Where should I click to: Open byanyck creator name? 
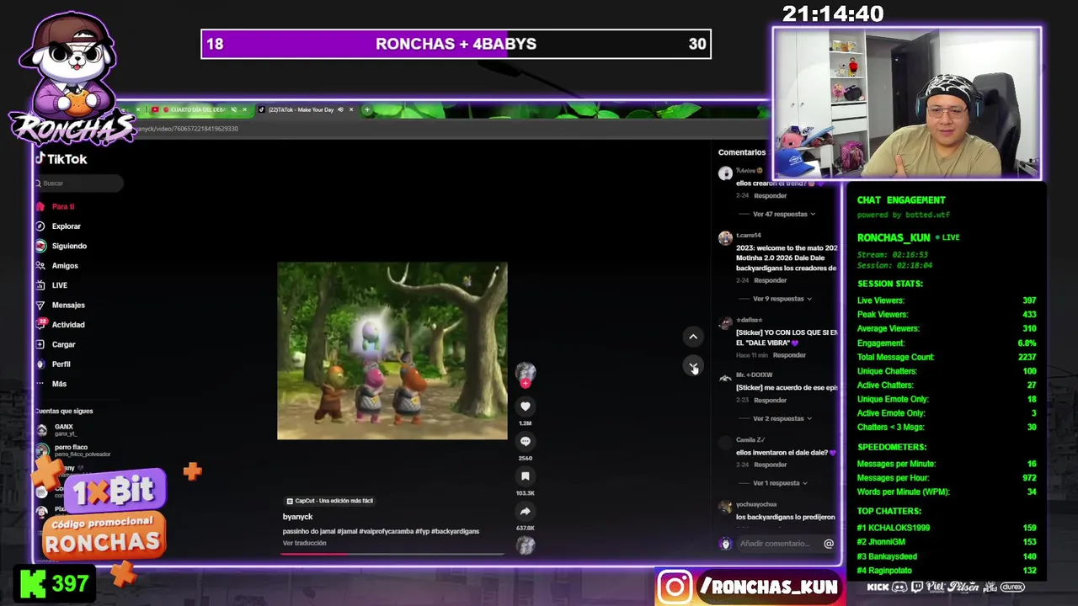coord(297,517)
